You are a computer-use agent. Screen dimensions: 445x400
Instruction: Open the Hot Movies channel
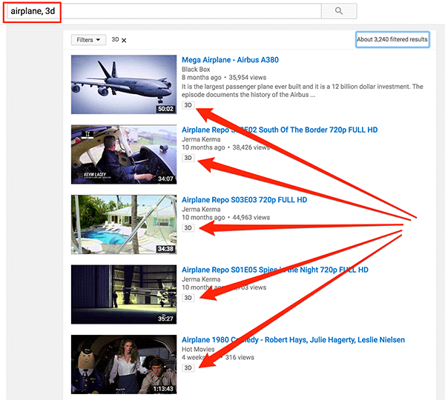click(199, 350)
